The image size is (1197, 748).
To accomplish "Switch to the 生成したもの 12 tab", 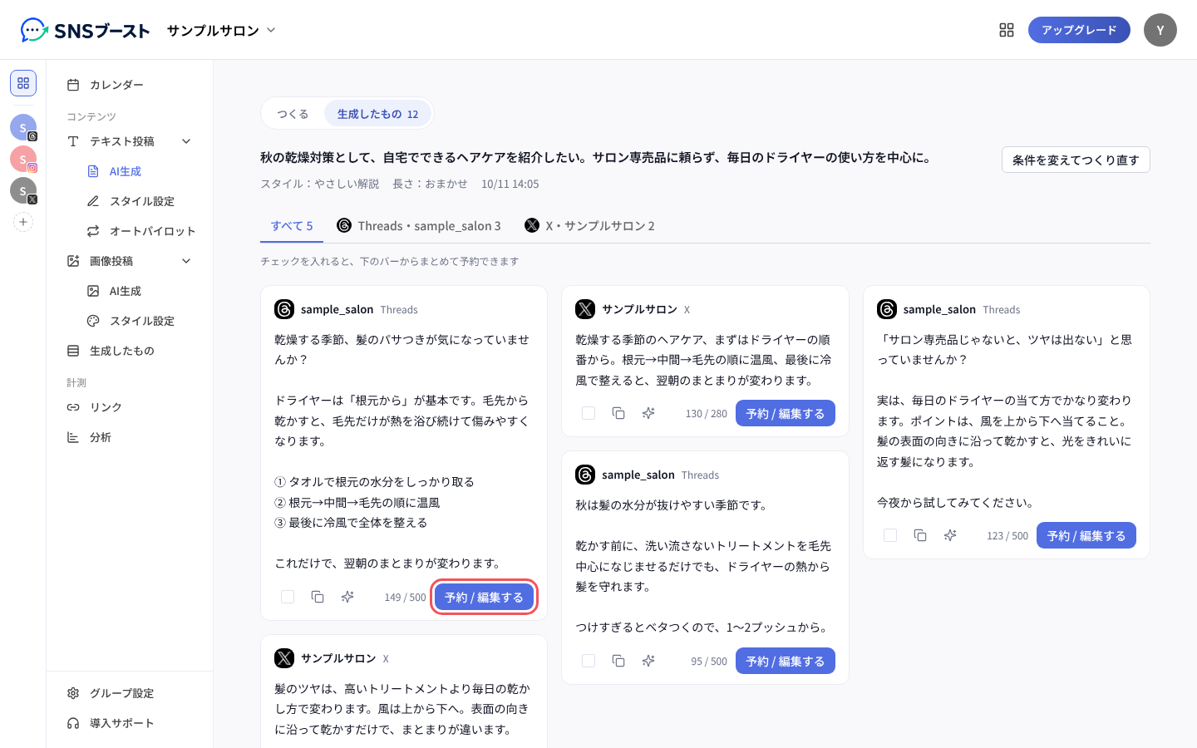I will coord(377,114).
